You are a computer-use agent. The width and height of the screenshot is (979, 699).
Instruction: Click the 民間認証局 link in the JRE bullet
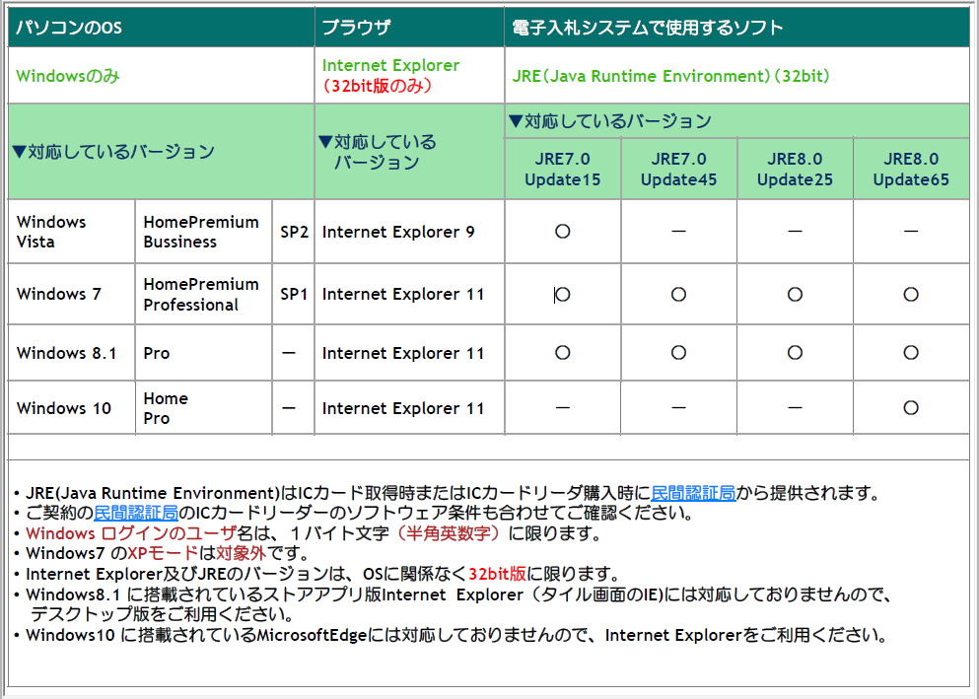click(x=692, y=493)
